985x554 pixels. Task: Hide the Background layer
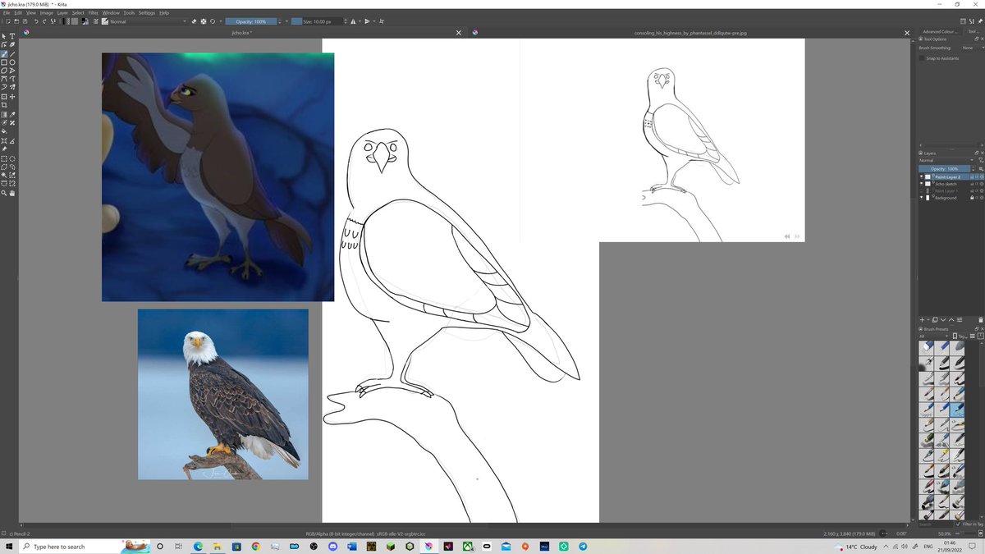922,198
